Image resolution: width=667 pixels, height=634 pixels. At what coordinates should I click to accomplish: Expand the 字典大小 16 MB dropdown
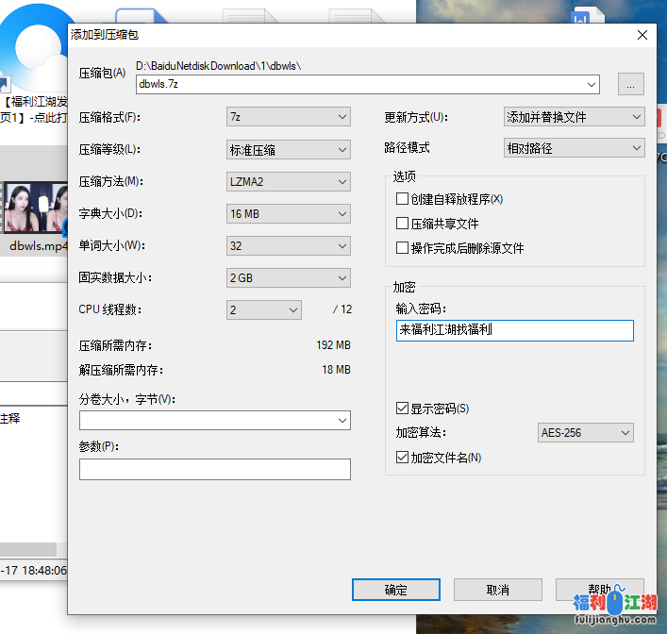[289, 214]
